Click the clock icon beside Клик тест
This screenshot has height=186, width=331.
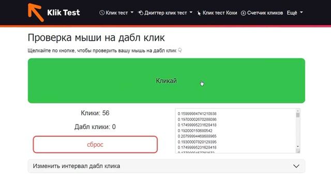pyautogui.click(x=102, y=13)
